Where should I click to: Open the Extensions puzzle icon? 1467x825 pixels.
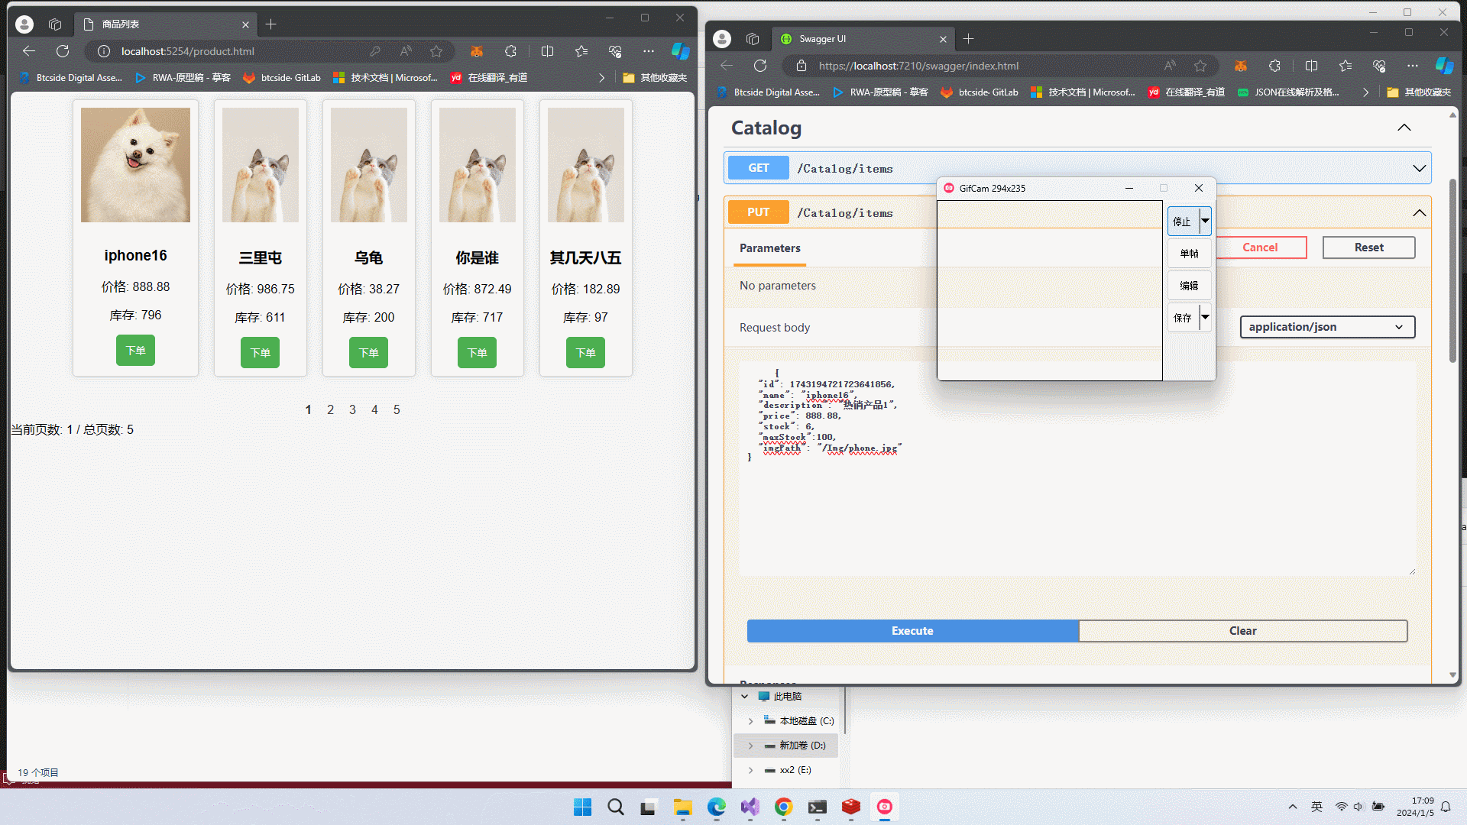1274,66
